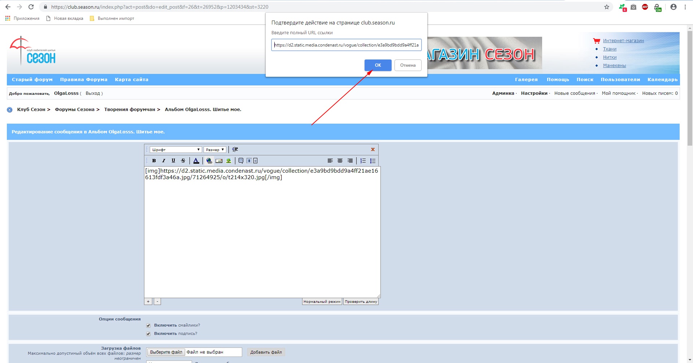Click the code tag hash icon

click(x=249, y=161)
